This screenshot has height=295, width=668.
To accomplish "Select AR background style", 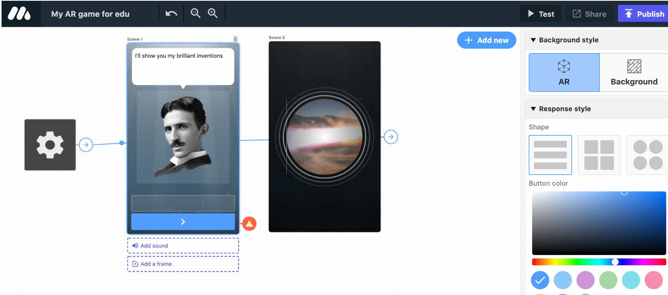I will pos(564,72).
